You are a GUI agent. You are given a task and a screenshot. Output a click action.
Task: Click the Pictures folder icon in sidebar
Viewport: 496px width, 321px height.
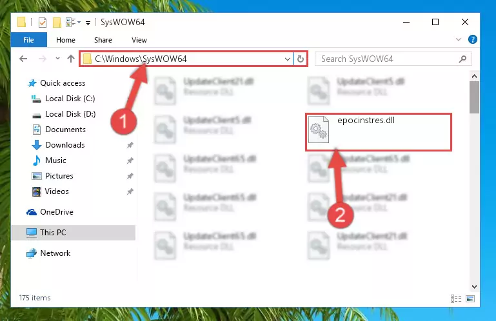tap(37, 176)
